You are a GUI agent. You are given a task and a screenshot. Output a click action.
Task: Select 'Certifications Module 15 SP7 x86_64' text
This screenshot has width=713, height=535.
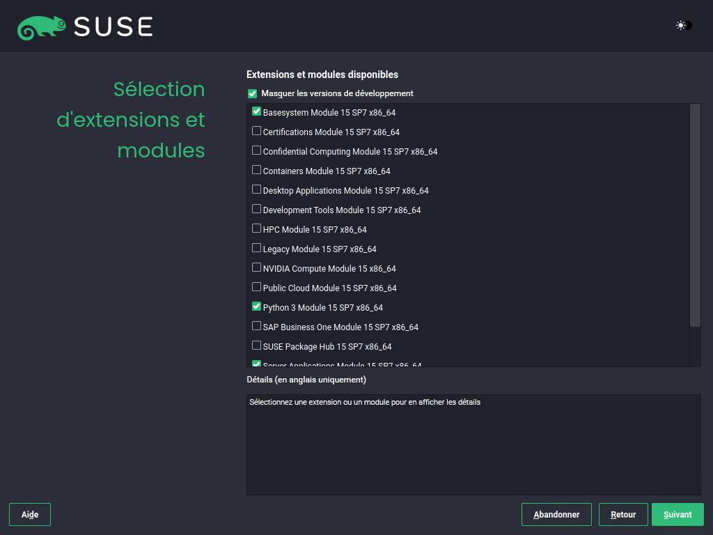[x=331, y=132]
